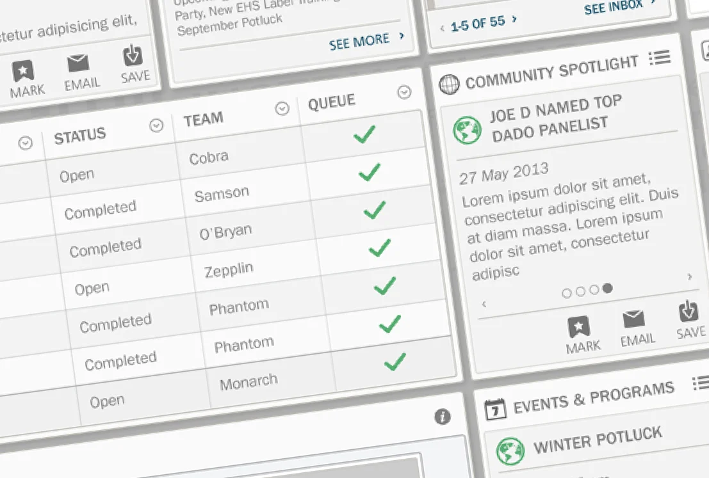Click the Open status in the Zepplin row
Screen dimensions: 709x478
tap(92, 289)
